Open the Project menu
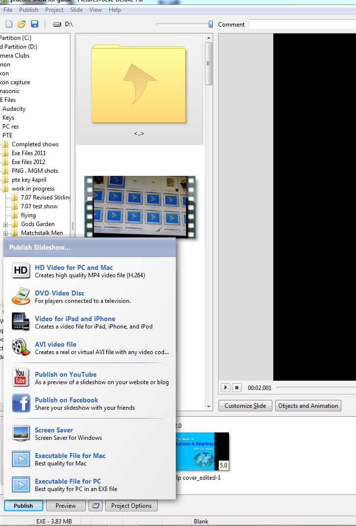Viewport: 356px width, 526px height. (54, 10)
